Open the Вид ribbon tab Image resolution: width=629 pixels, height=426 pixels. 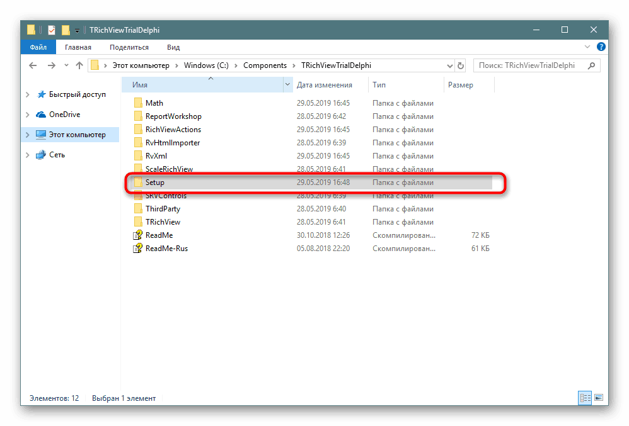173,47
